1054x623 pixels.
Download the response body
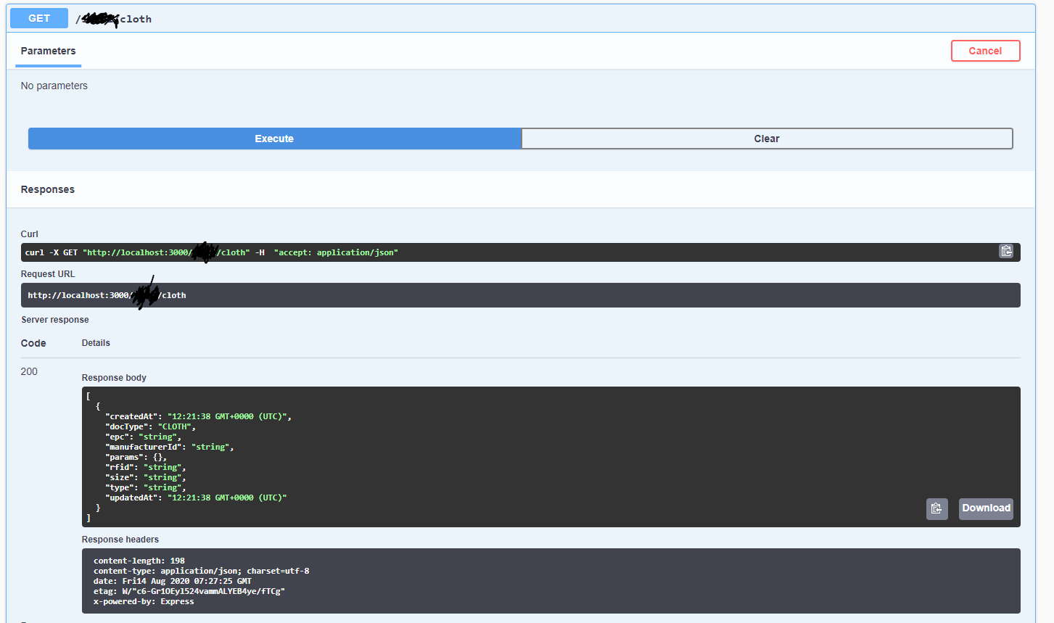(986, 508)
